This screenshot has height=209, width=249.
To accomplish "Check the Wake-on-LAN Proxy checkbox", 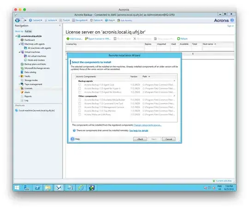I will (x=80, y=115).
